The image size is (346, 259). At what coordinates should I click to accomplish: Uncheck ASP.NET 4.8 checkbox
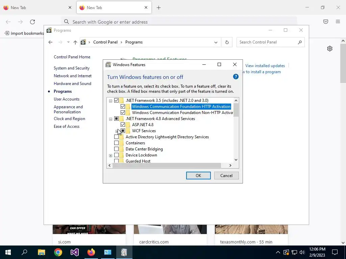[x=123, y=125]
